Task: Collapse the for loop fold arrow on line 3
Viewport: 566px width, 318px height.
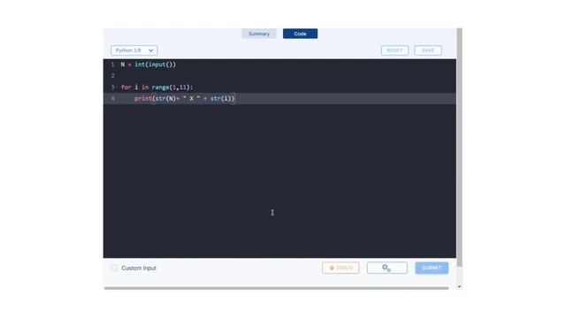Action: click(x=117, y=87)
